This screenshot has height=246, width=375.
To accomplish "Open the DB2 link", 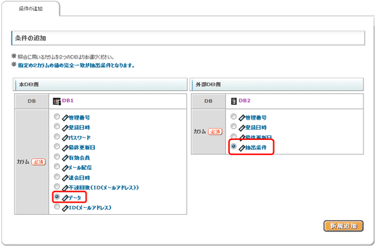I will point(244,101).
